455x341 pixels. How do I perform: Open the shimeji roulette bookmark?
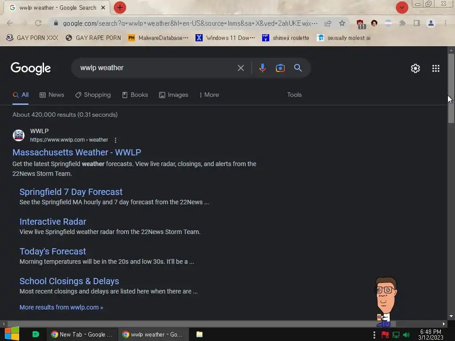(286, 38)
